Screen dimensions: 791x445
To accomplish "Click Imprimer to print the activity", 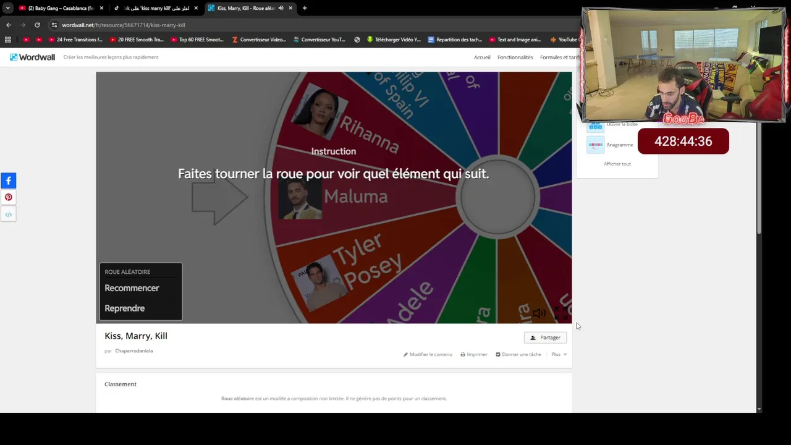I will [474, 354].
